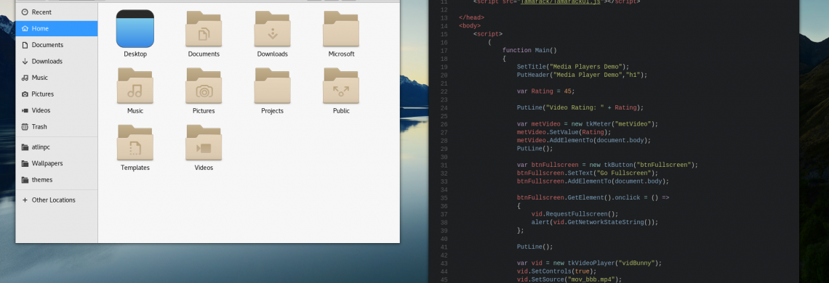The image size is (829, 283).
Task: Click the PutHeader("Media Player Demo","h1") line
Action: (582, 75)
